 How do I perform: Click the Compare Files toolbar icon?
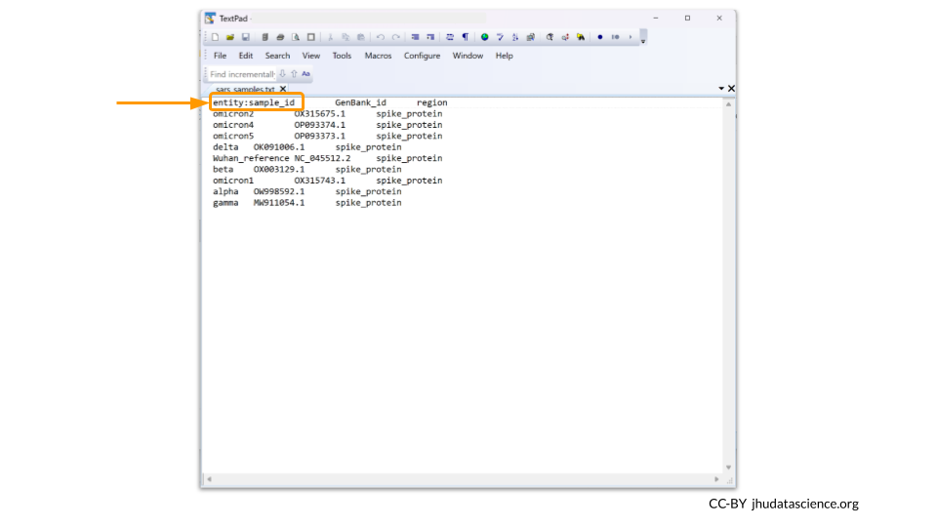click(531, 37)
